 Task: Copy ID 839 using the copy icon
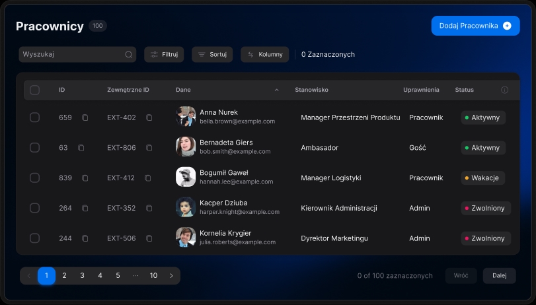pos(85,178)
